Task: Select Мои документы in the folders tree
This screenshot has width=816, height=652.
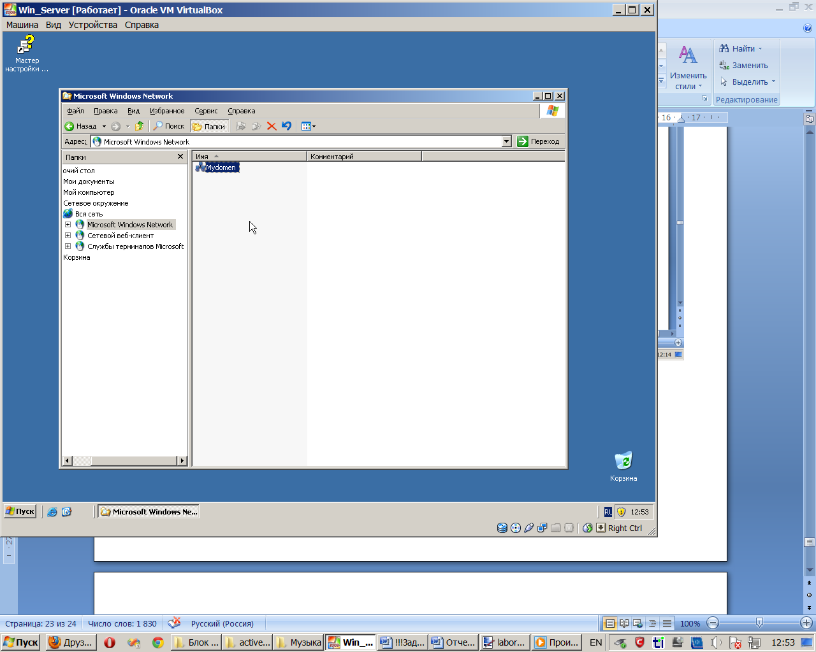Action: [89, 181]
